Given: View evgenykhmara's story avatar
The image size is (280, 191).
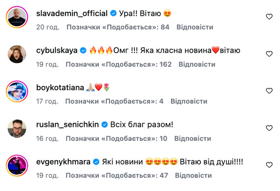Looking at the screenshot, I should [17, 165].
